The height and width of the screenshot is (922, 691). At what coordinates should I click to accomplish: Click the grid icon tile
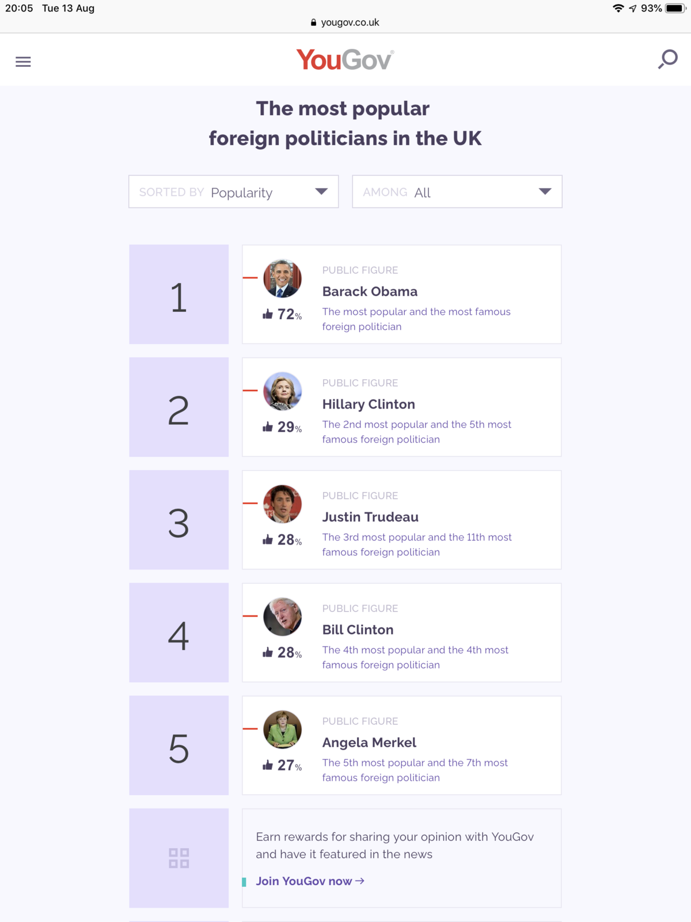tap(179, 858)
